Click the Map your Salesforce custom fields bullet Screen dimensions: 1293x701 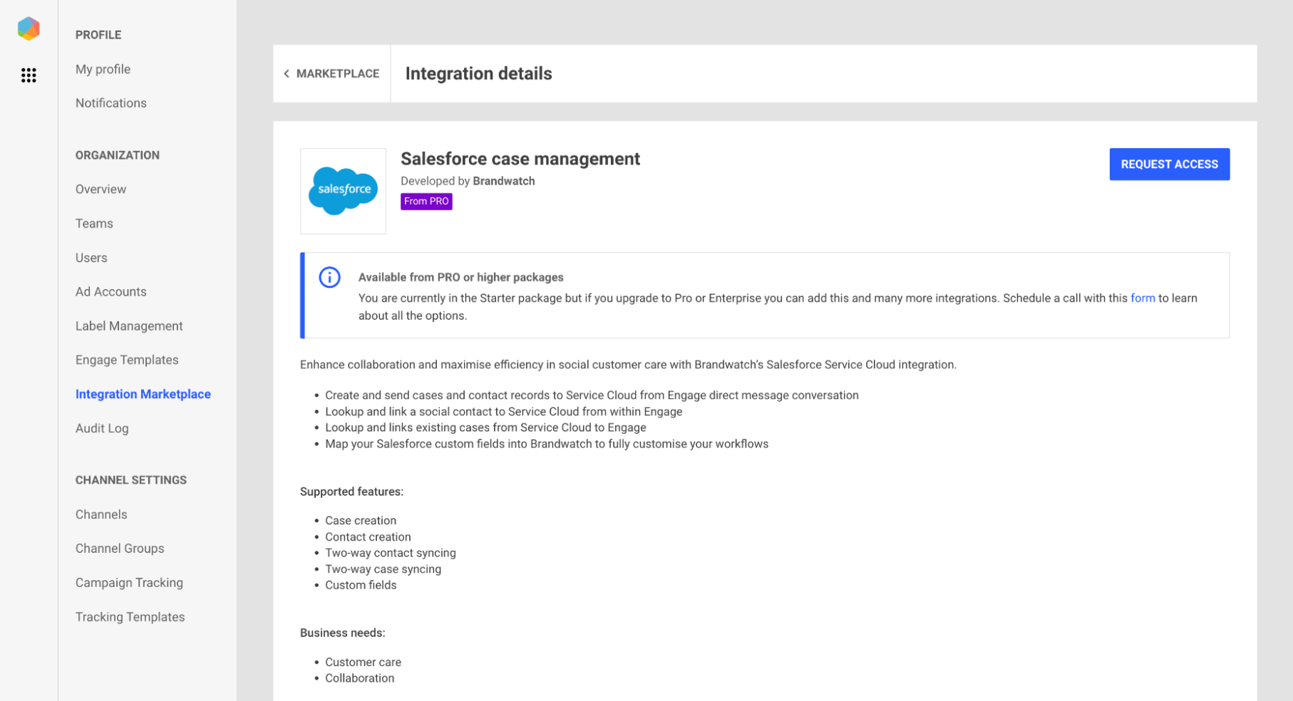click(547, 444)
